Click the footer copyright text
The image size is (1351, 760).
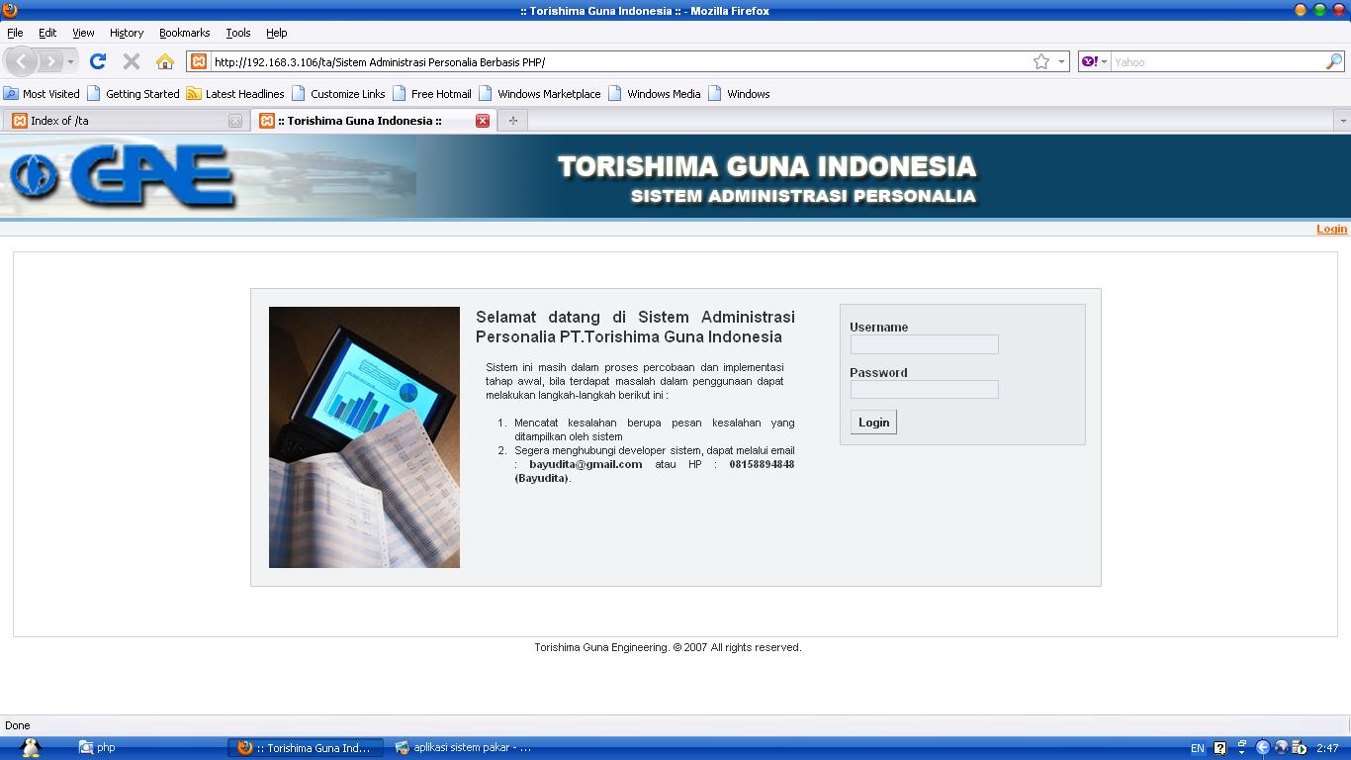(x=668, y=647)
